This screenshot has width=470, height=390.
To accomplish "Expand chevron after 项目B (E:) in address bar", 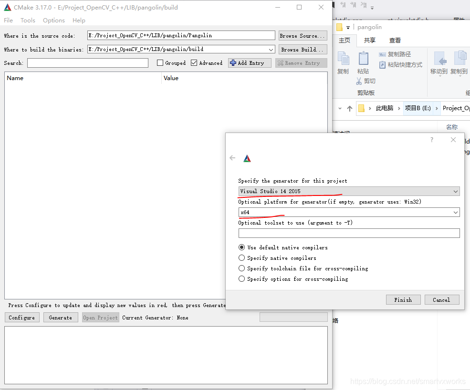I will [437, 108].
